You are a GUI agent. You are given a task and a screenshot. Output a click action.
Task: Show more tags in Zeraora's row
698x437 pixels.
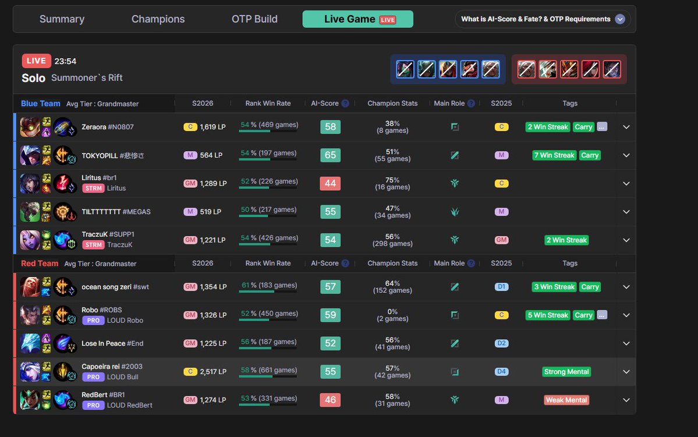pos(602,126)
